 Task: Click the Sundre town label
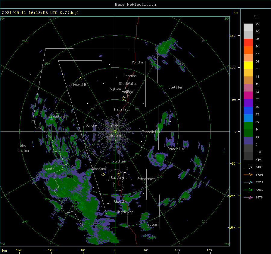point(91,125)
